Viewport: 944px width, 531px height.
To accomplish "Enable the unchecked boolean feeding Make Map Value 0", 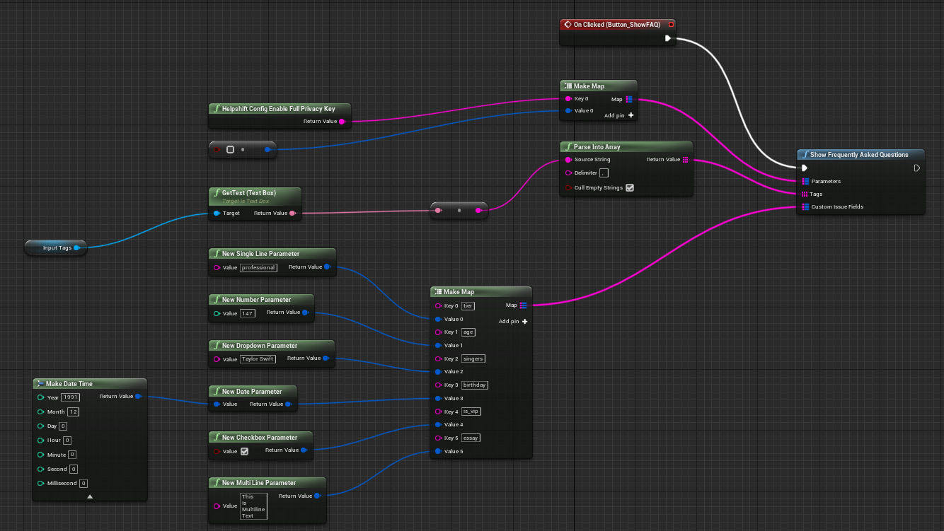I will (x=230, y=150).
